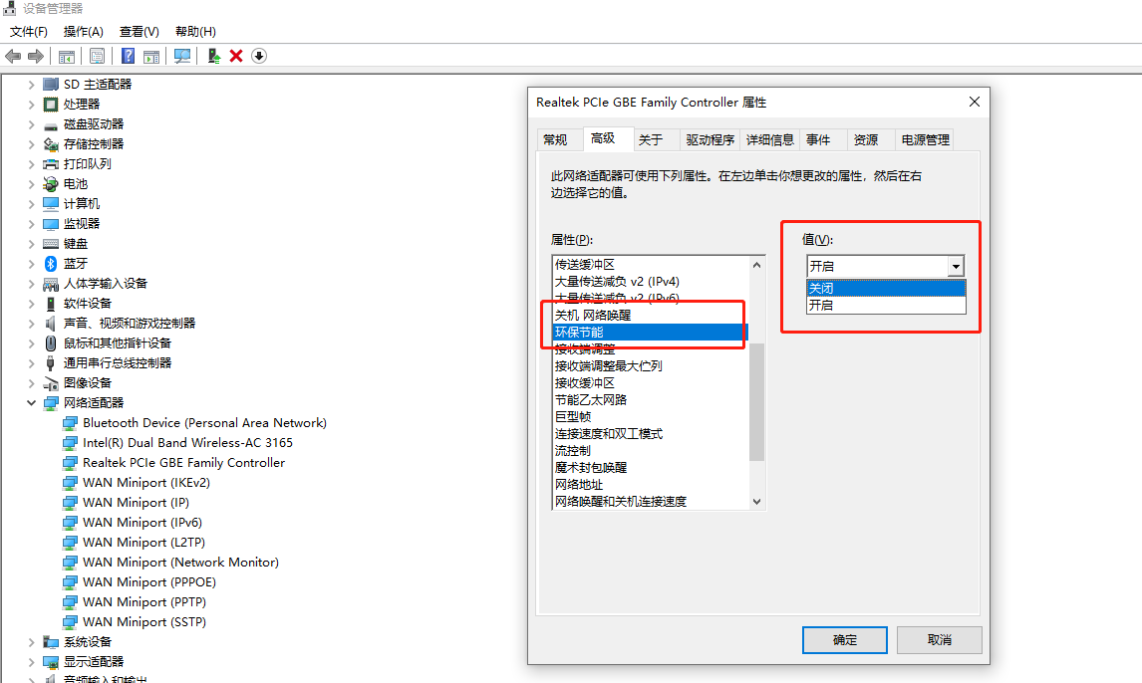
Task: Select the 磁盘驱动器 disk drive icon
Action: pos(50,124)
